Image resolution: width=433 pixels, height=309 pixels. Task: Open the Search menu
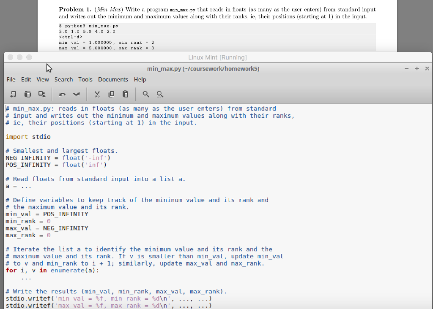tap(63, 79)
